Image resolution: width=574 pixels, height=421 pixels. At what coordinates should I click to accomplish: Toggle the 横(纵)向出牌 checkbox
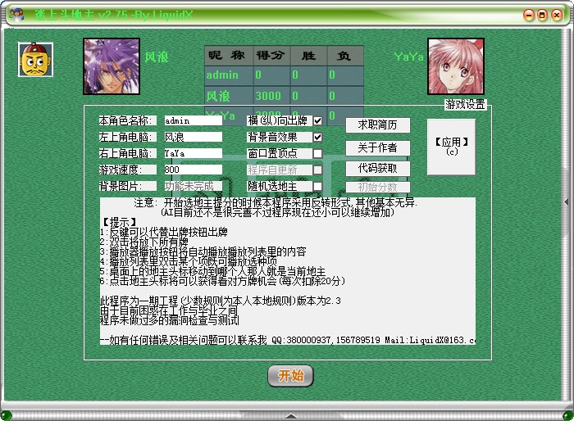tap(317, 120)
